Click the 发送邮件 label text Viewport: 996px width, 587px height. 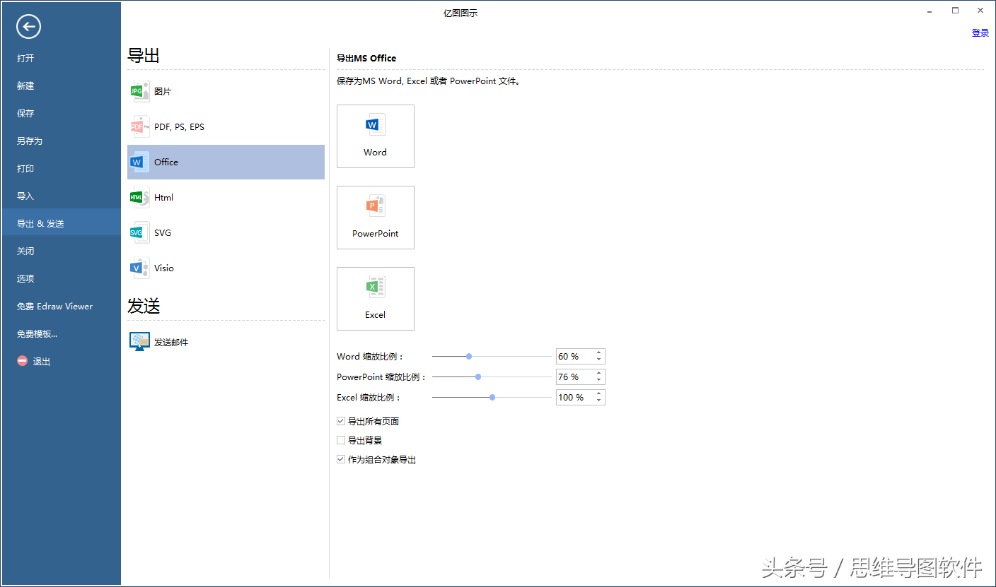click(x=171, y=342)
